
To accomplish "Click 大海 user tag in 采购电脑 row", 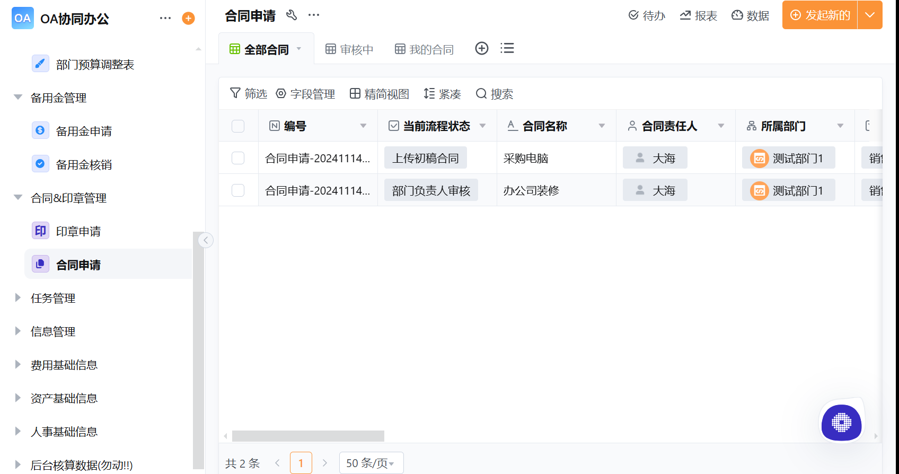I will [655, 158].
